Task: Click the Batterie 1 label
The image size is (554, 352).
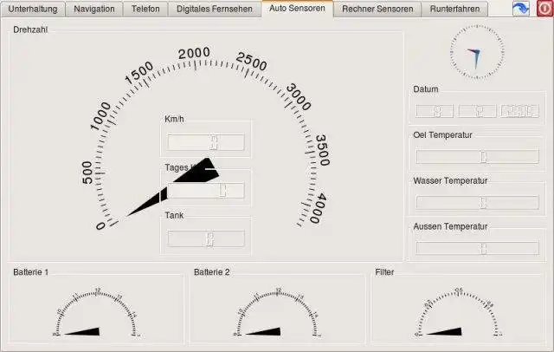Action: tap(31, 272)
